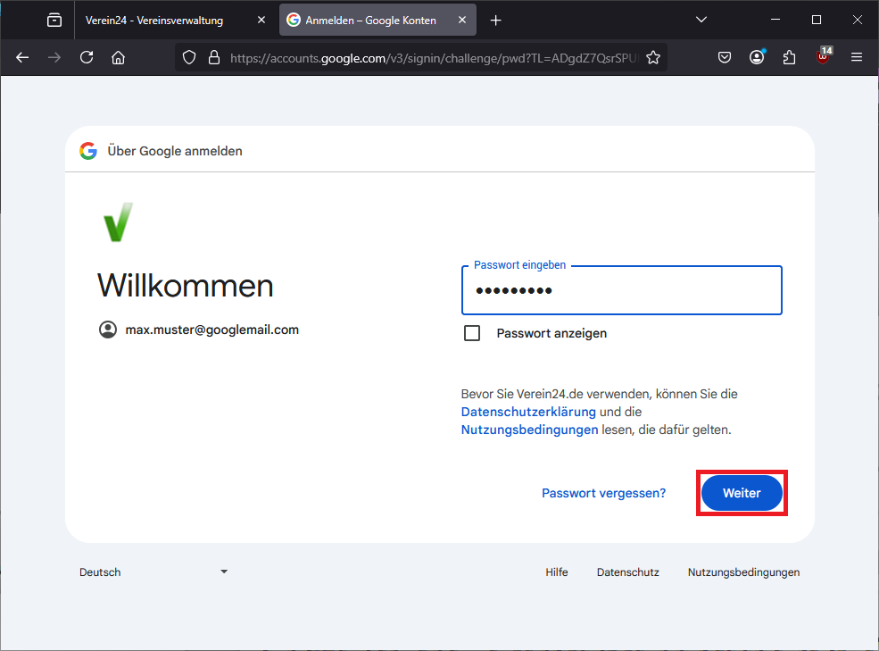Click the address bar URL
This screenshot has height=651, width=879.
point(435,58)
